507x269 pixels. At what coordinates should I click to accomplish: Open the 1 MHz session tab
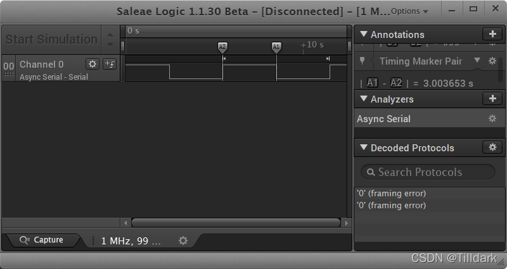pos(131,241)
